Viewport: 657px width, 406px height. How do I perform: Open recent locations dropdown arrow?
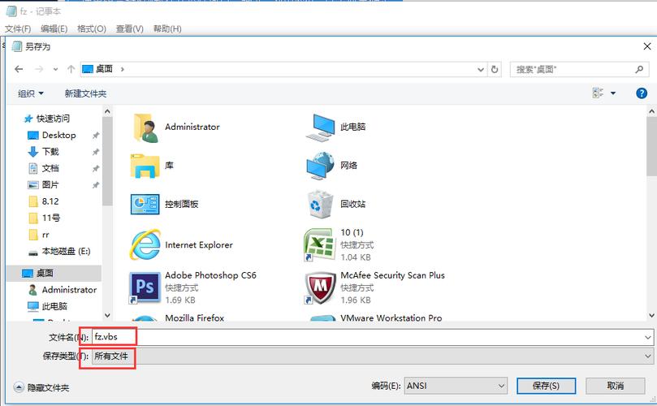pos(55,69)
